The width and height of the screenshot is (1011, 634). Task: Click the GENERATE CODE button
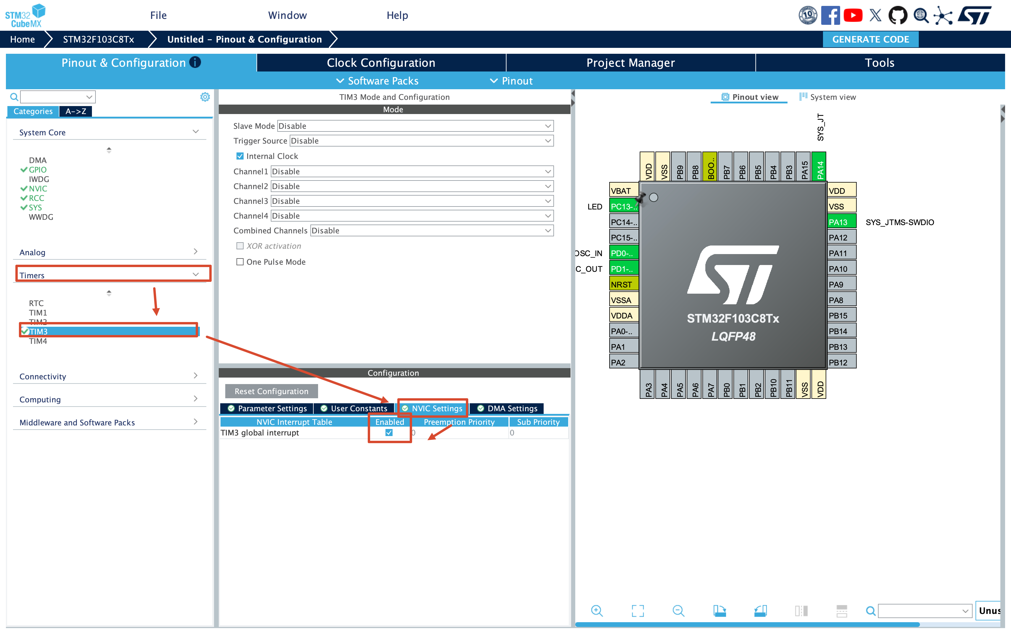(x=871, y=39)
